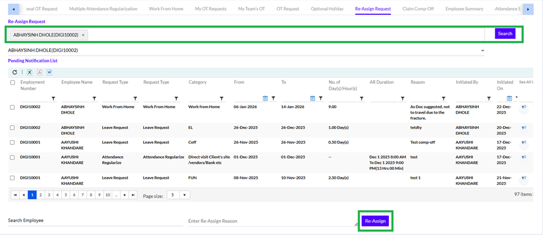Screen dimensions: 543x235
Task: Click the Enter Re-Assign Reason field
Action: [271, 221]
